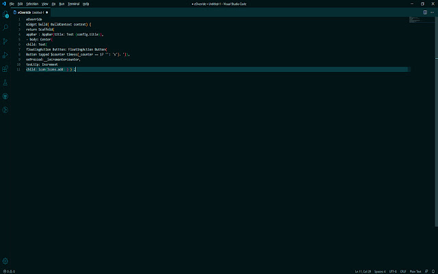438x274 pixels.
Task: Change CRLF end of line sequence
Action: point(403,271)
